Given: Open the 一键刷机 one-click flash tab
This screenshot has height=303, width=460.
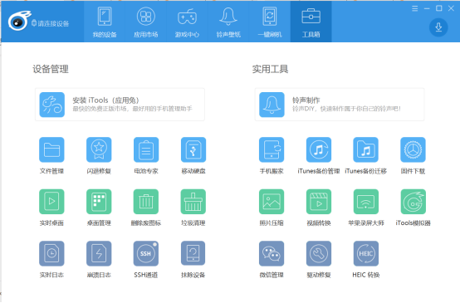Looking at the screenshot, I should tap(270, 22).
